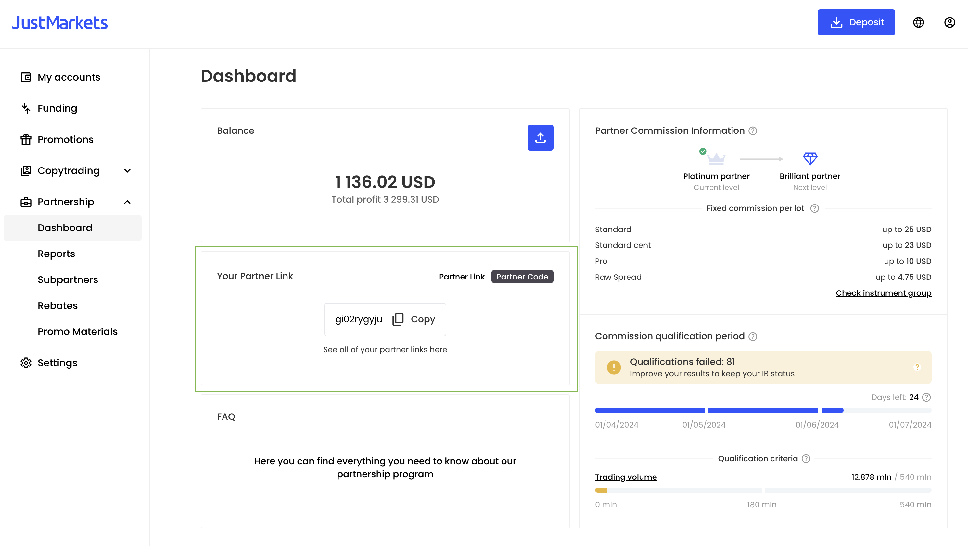
Task: Click the Fixed commission per lot help icon
Action: tap(815, 208)
